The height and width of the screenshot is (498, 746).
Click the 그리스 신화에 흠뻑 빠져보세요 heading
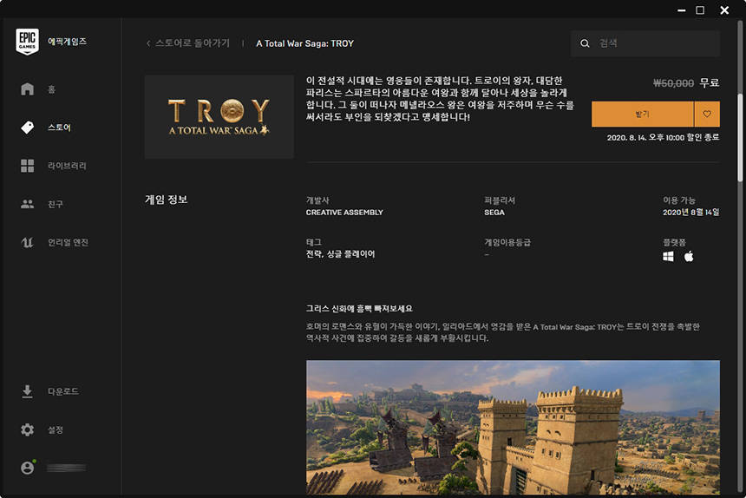(x=359, y=309)
